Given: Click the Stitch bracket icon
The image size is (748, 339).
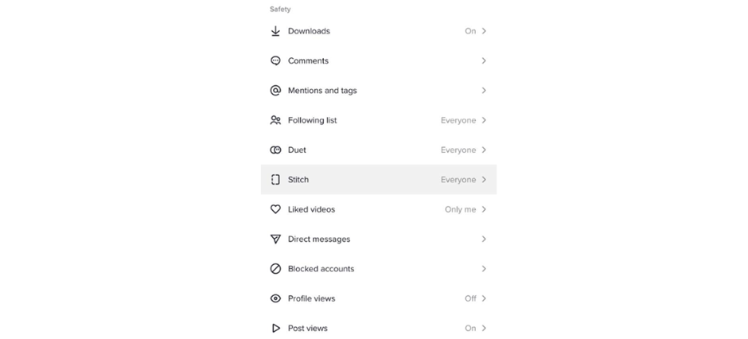Looking at the screenshot, I should point(275,180).
